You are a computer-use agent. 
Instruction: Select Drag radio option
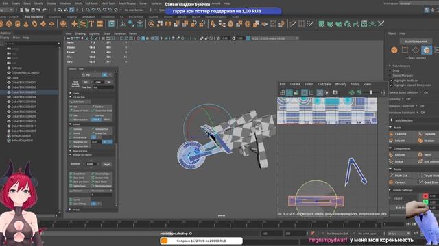pyautogui.click(x=390, y=70)
